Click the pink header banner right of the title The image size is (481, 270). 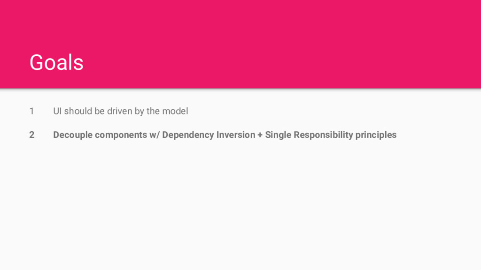(276, 44)
